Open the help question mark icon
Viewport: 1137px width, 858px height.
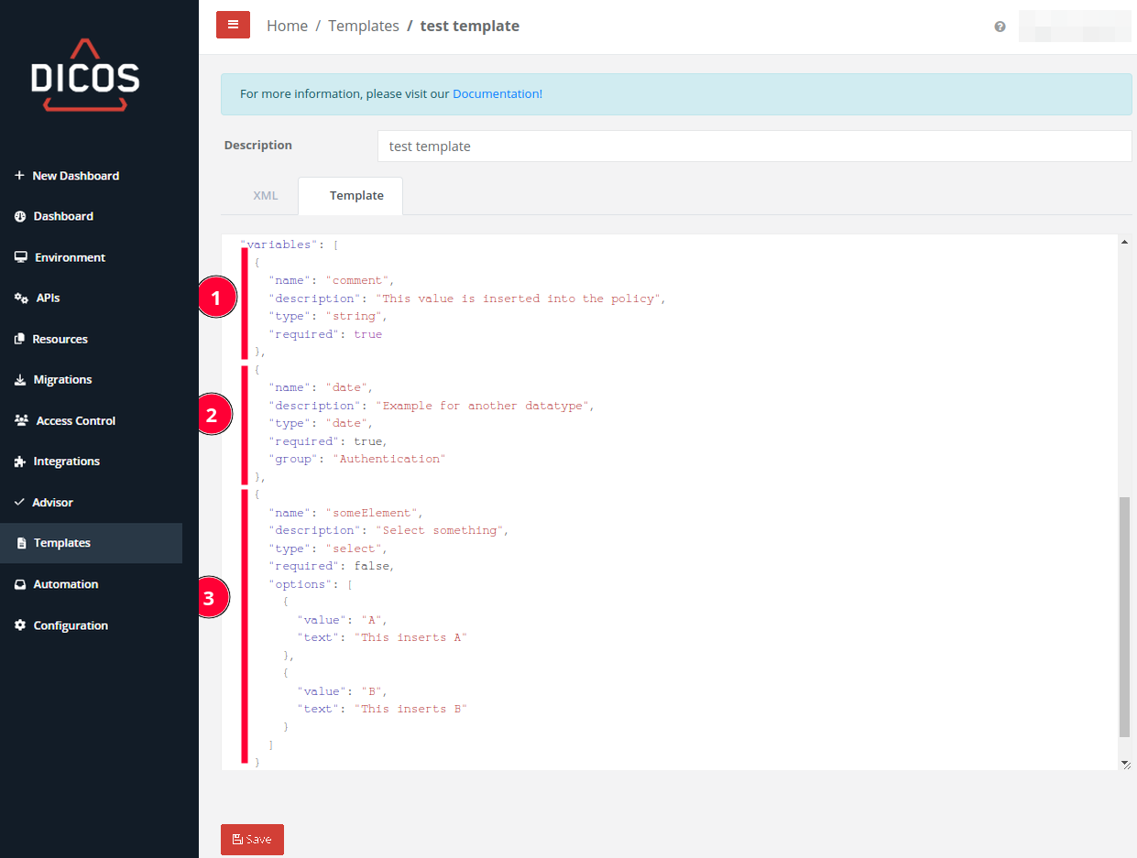tap(1000, 27)
